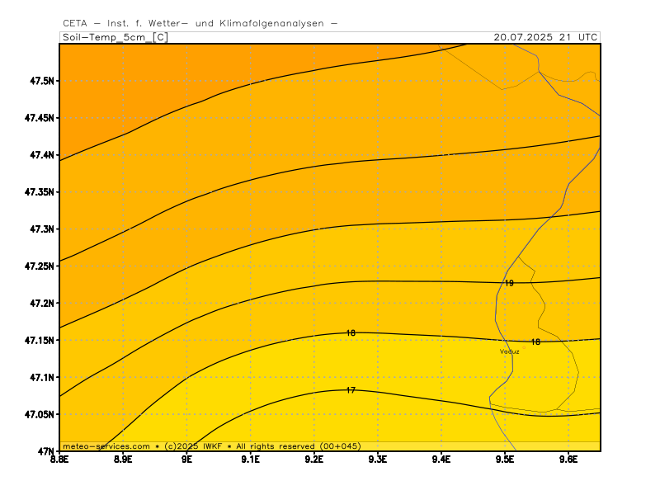Click the 9.2E longitude label

tap(314, 460)
